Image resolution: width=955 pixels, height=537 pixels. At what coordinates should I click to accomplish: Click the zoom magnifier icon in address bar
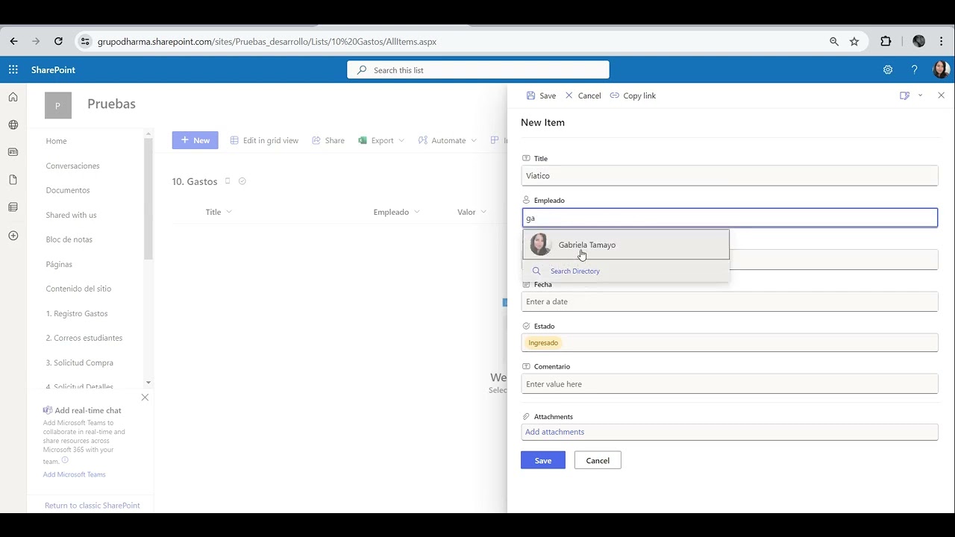tap(834, 42)
